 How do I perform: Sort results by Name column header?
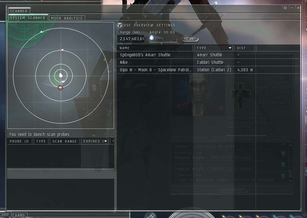156,48
